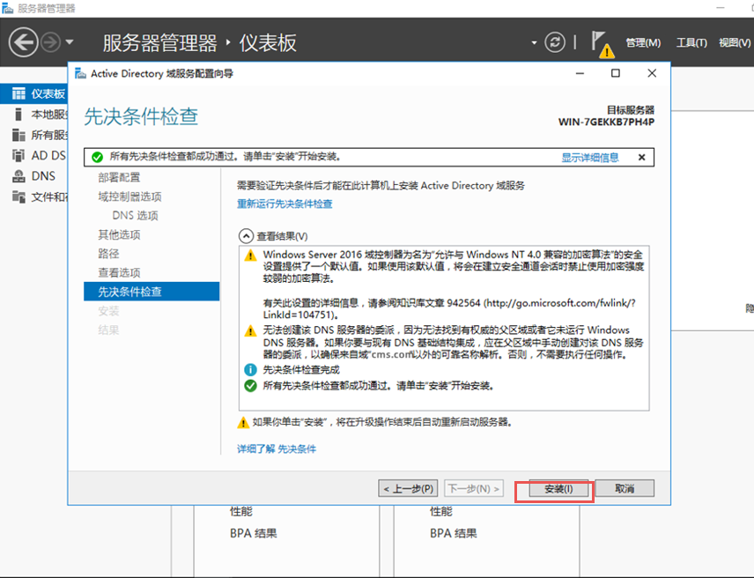Click the warning icon beside the restart notice
754x578 pixels.
243,423
